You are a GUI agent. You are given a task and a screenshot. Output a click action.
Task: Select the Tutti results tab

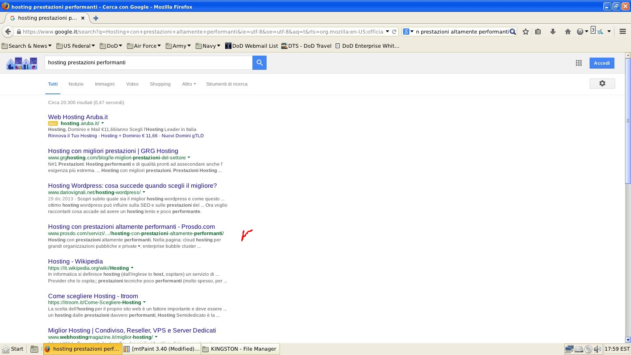53,84
